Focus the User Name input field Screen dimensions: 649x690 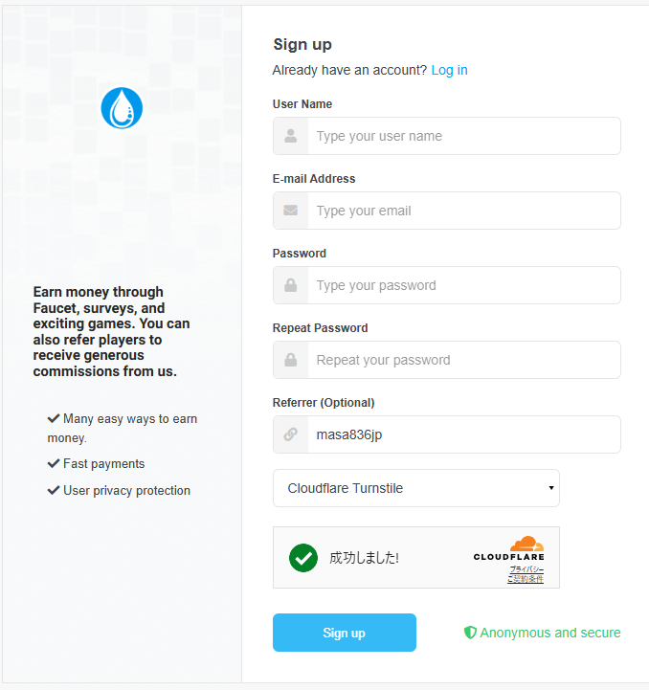click(463, 136)
